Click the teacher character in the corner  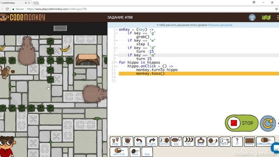[x=7, y=147]
